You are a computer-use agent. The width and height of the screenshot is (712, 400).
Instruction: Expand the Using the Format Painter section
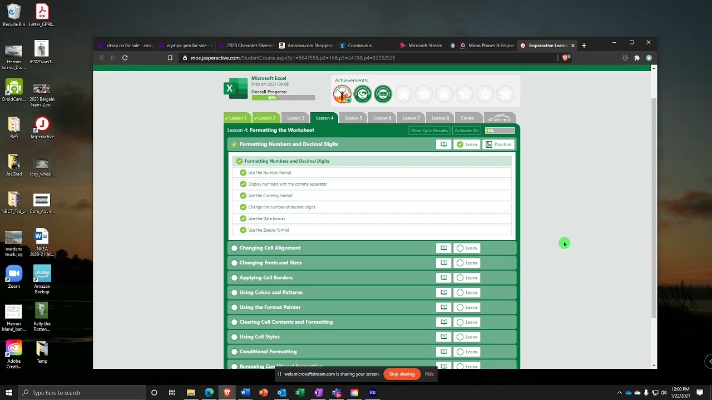(x=372, y=307)
